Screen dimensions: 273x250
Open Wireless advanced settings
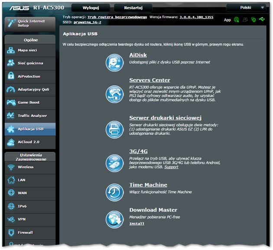pyautogui.click(x=30, y=167)
